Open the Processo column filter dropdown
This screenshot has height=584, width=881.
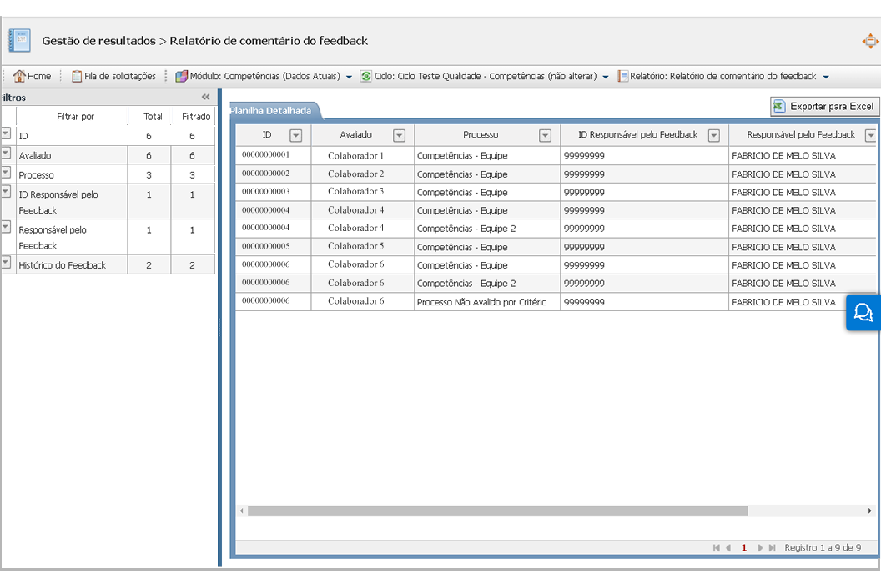coord(545,135)
